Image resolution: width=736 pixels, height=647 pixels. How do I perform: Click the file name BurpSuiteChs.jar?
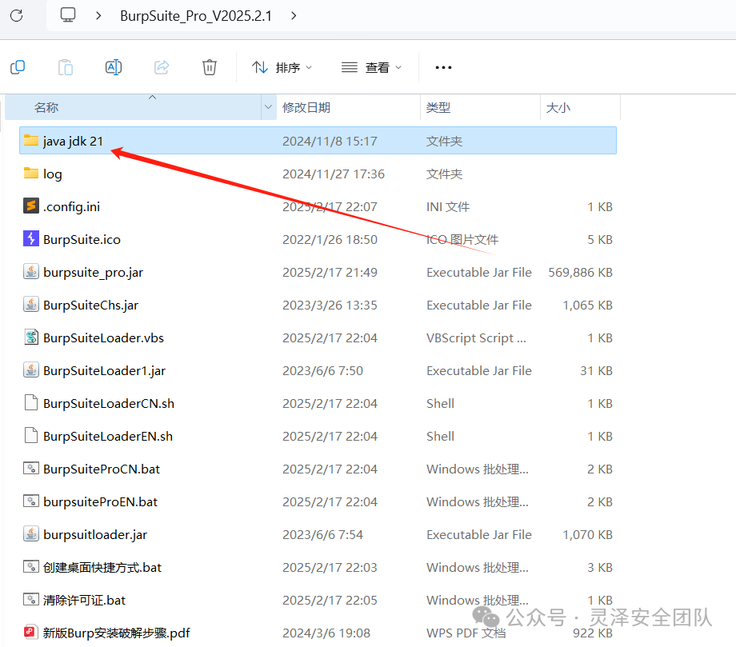[x=90, y=306]
